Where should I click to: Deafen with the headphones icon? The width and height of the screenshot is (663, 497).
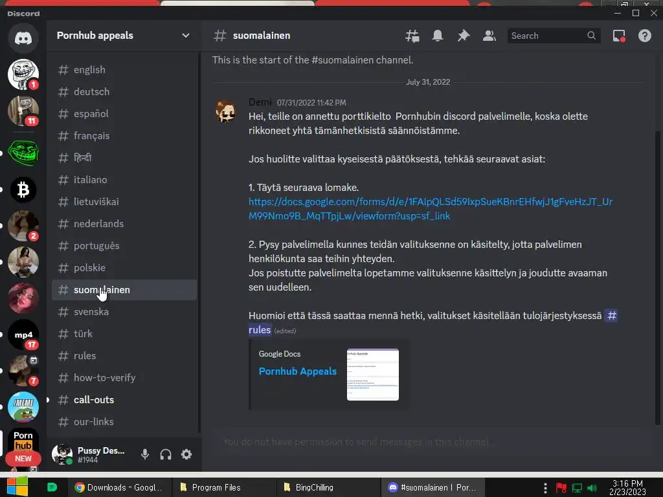pos(166,454)
